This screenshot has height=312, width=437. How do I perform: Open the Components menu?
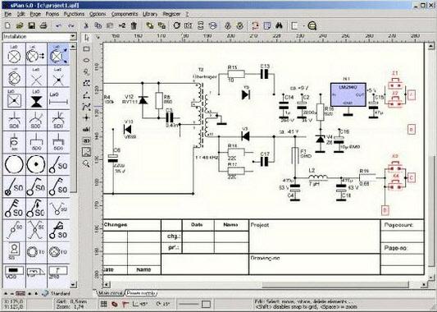click(x=125, y=14)
